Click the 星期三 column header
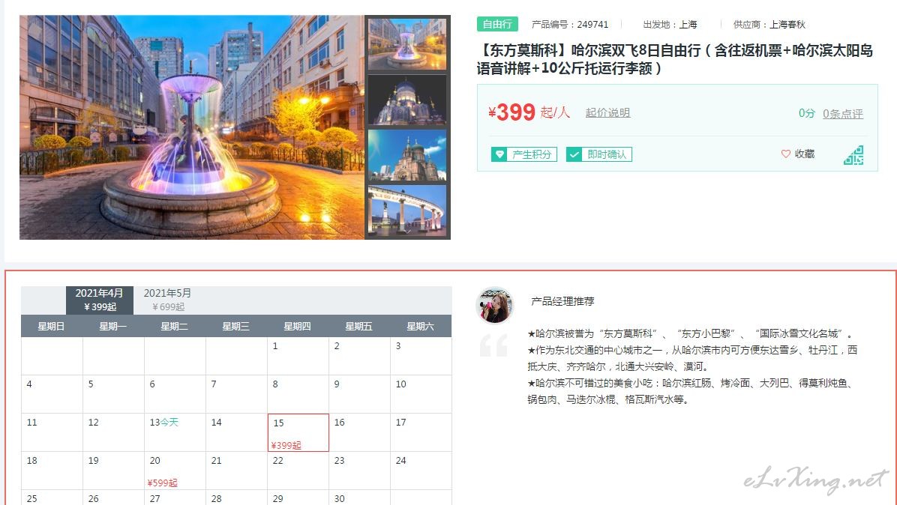This screenshot has width=897, height=505. 235,326
